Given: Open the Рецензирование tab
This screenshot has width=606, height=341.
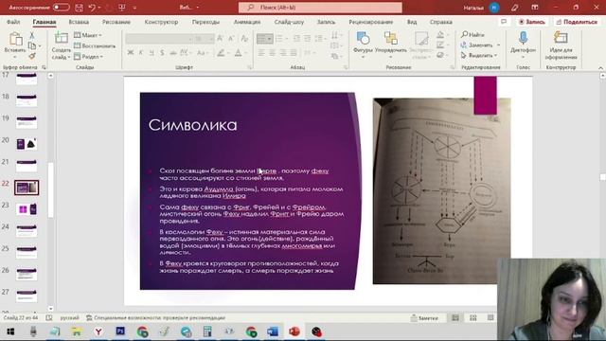Looking at the screenshot, I should pos(370,22).
